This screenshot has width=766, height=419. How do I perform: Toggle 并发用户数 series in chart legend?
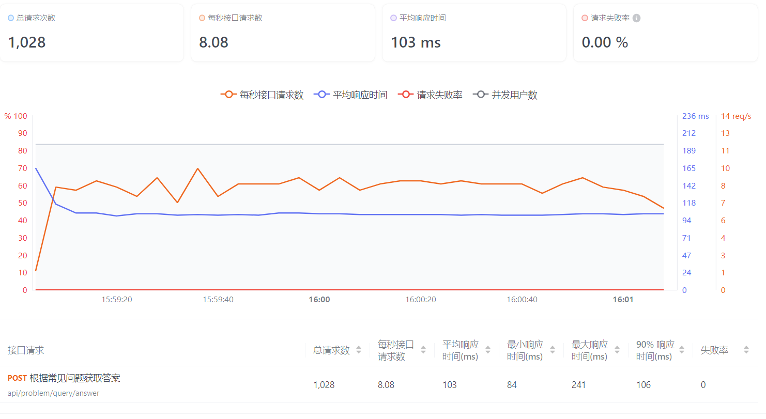click(505, 95)
